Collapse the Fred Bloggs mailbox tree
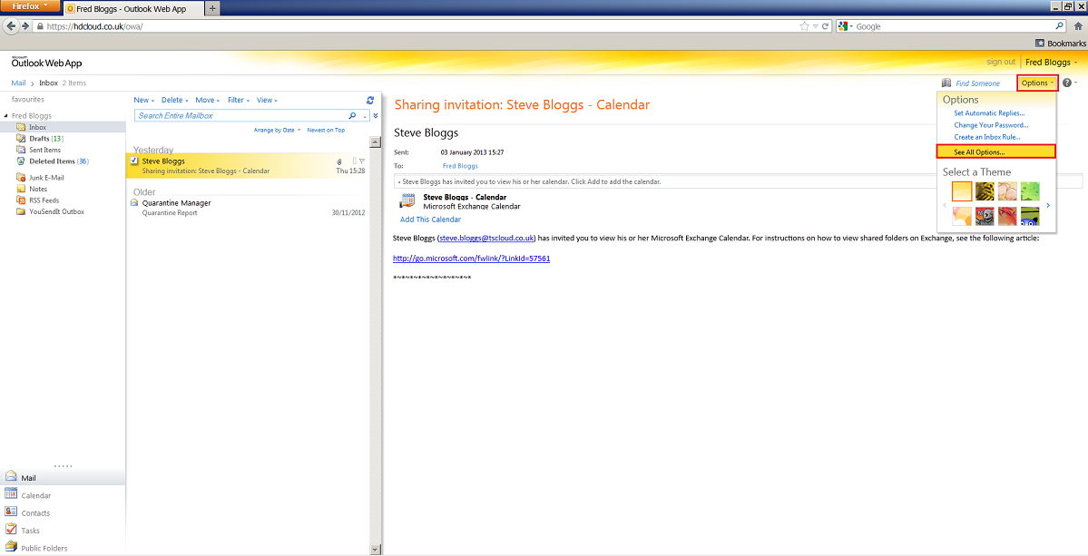Viewport: 1088px width, 556px height. [x=6, y=116]
